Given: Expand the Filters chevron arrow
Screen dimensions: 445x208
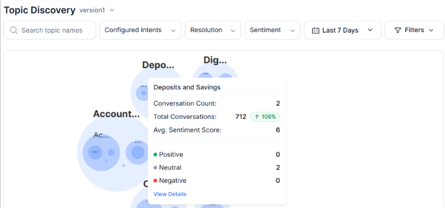Looking at the screenshot, I should click(x=431, y=31).
